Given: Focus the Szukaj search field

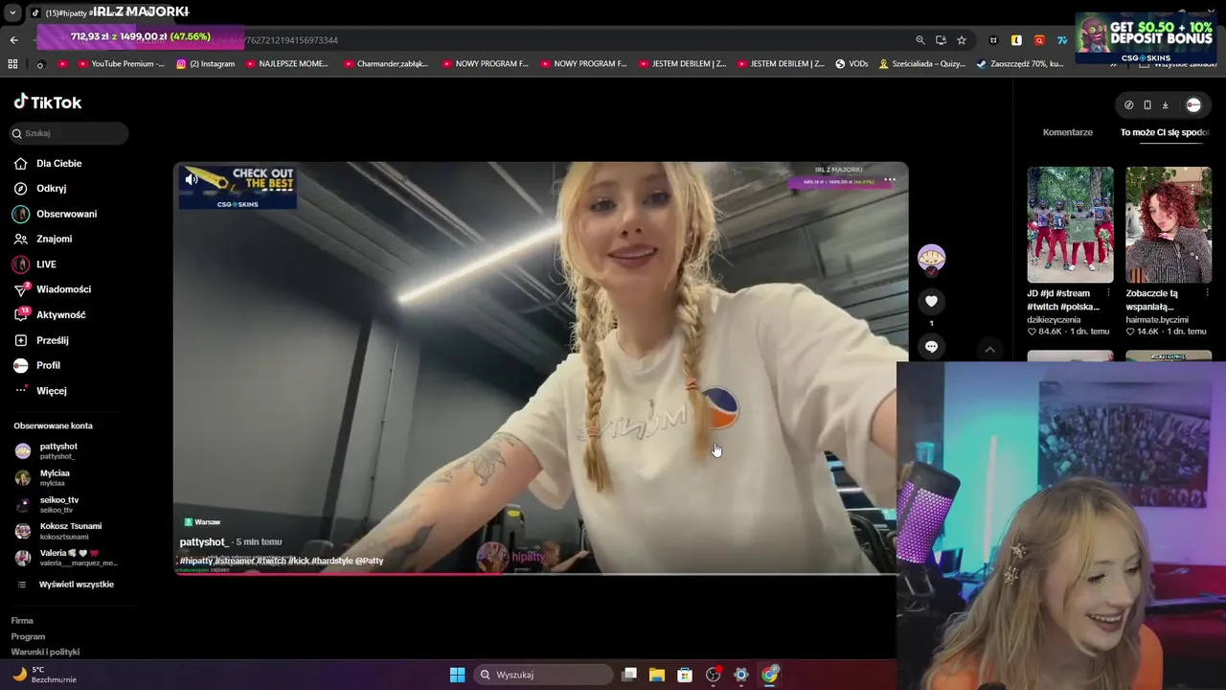Looking at the screenshot, I should click(x=69, y=133).
